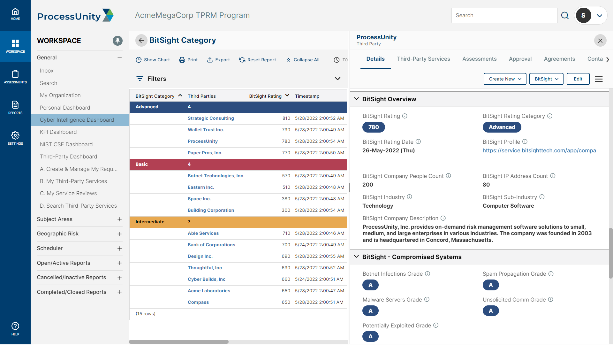613x345 pixels.
Task: Click the Reset Report icon
Action: (x=242, y=60)
